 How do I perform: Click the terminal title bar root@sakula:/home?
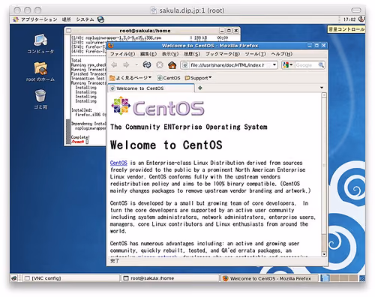(x=145, y=31)
